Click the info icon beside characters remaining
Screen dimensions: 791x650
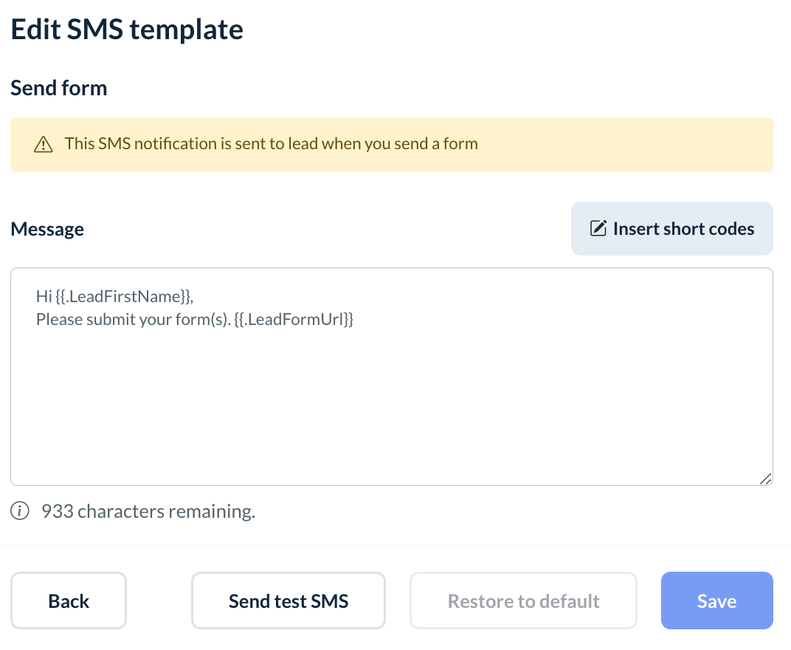coord(20,510)
